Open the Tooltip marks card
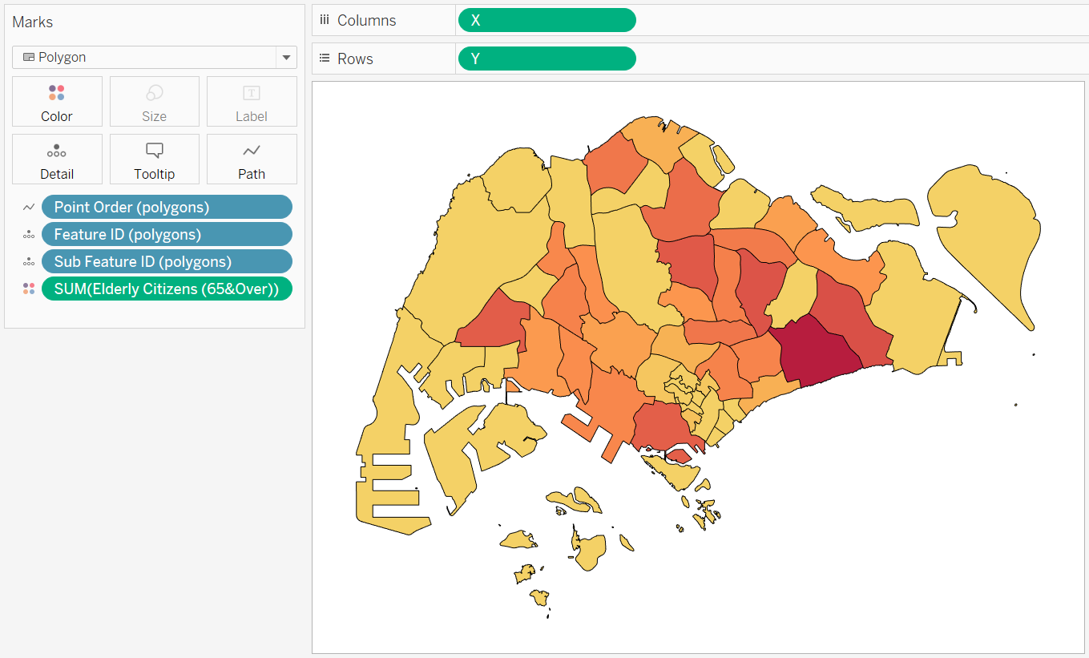This screenshot has height=658, width=1089. pos(155,159)
